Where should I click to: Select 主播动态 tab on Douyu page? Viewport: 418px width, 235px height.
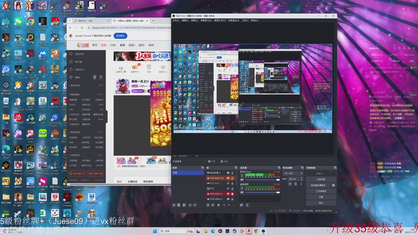point(133,181)
